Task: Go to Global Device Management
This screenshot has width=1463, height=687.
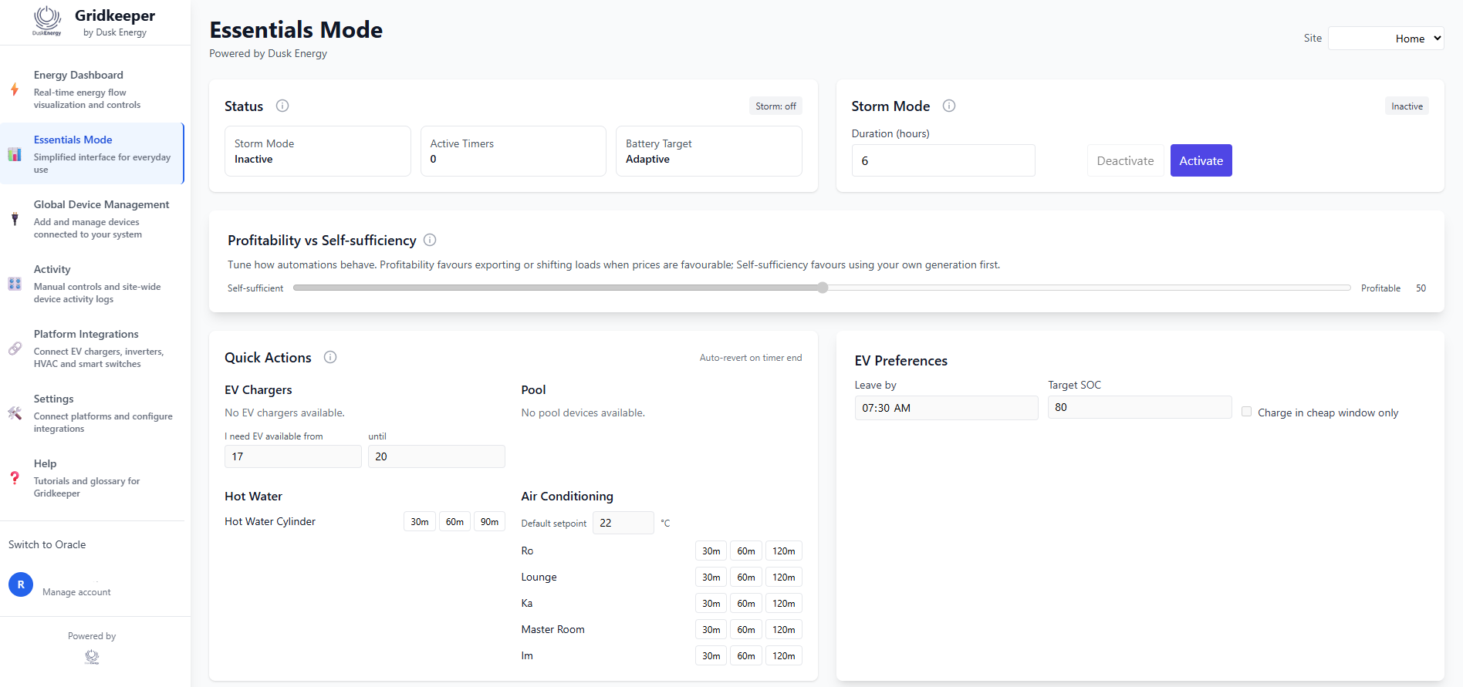Action: pos(93,219)
